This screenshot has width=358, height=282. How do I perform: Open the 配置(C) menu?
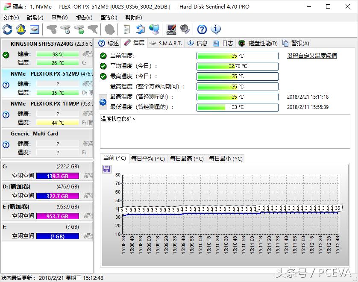point(109,18)
